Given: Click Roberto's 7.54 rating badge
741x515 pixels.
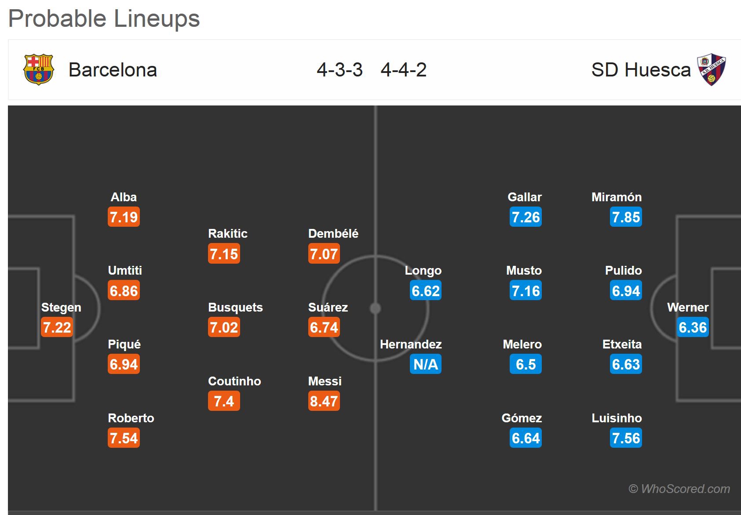Looking at the screenshot, I should [124, 438].
